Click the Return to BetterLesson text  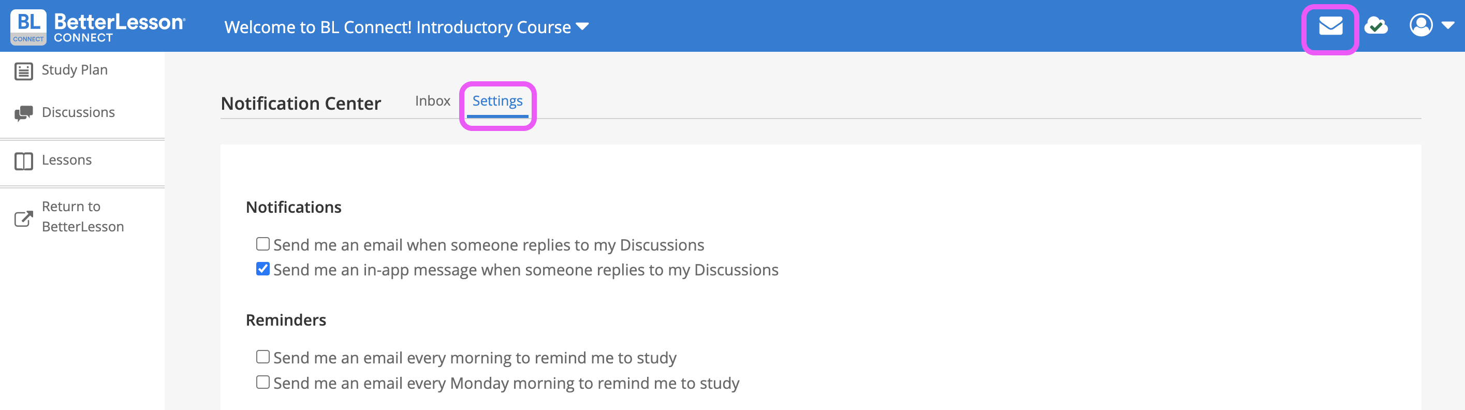click(x=82, y=217)
